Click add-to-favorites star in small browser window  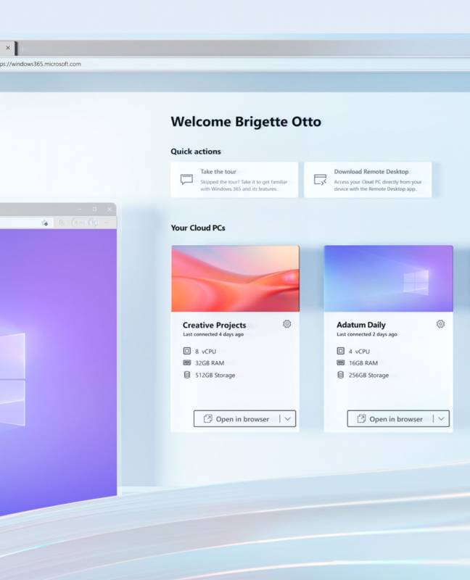tap(45, 223)
